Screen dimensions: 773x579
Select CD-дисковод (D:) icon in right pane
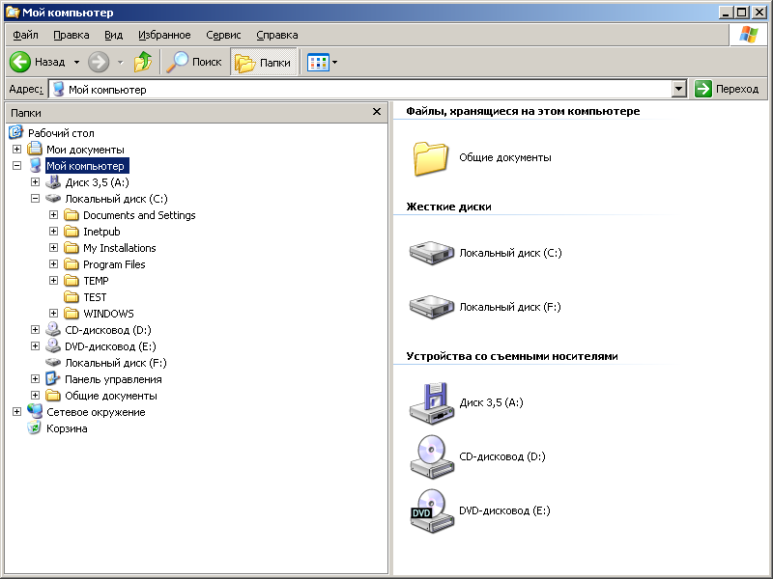pyautogui.click(x=431, y=456)
